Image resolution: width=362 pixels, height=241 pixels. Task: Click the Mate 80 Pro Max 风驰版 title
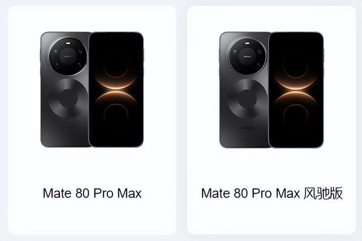pos(271,193)
